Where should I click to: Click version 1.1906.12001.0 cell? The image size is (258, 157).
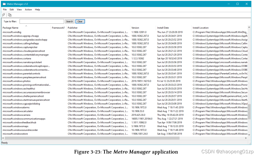click(139, 32)
